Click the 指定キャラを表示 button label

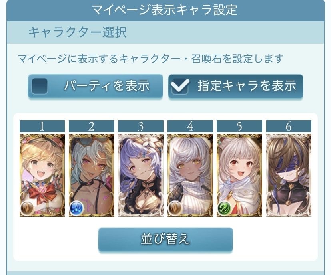coord(247,86)
